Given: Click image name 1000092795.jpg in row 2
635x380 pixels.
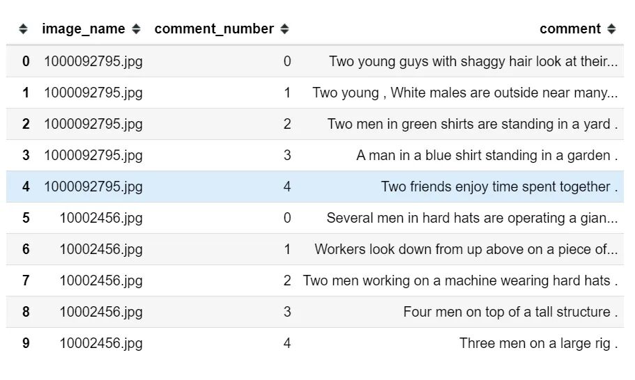Looking at the screenshot, I should click(93, 124).
